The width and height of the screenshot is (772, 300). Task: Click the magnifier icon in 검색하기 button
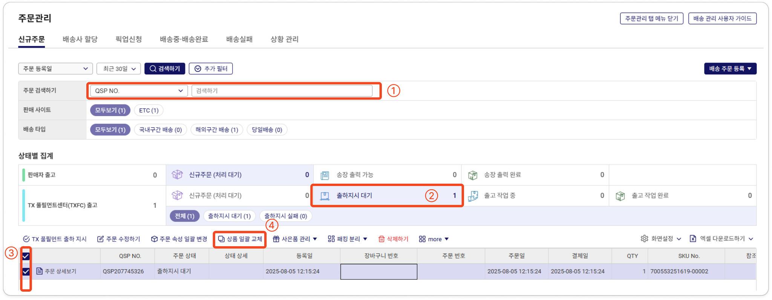point(153,69)
